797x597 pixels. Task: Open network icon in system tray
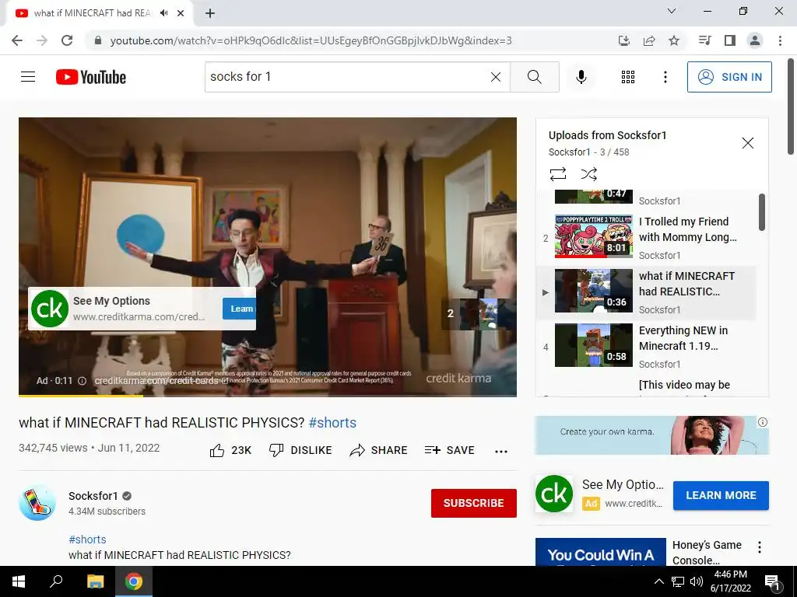(x=678, y=581)
